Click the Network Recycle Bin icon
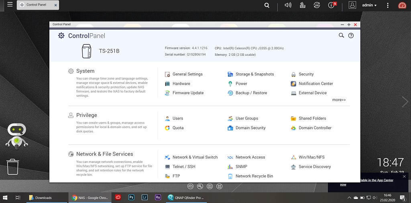The height and width of the screenshot is (203, 411). tap(230, 176)
